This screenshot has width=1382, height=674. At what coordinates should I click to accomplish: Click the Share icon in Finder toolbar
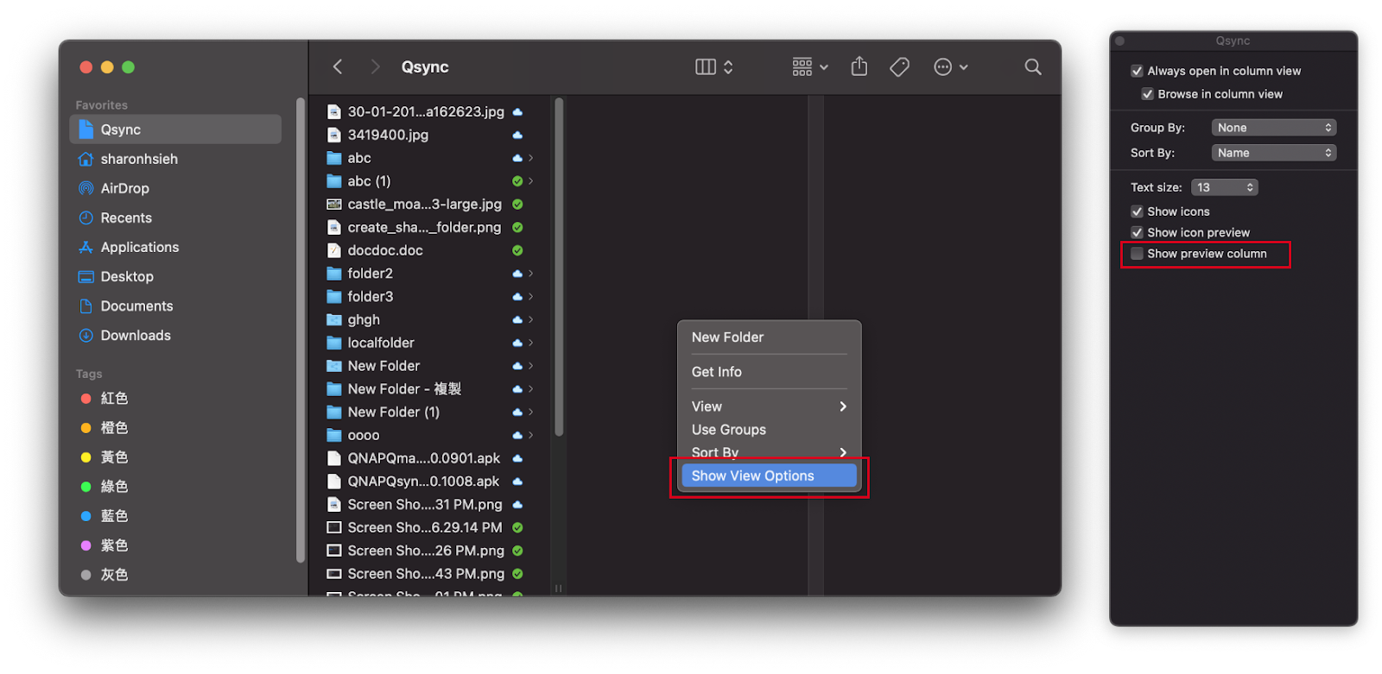click(859, 66)
